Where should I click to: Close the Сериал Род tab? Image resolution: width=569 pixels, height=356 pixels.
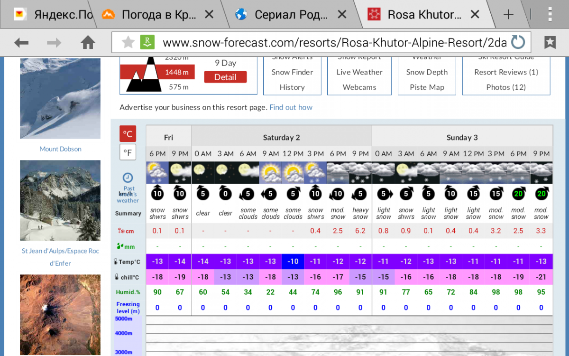pyautogui.click(x=341, y=15)
